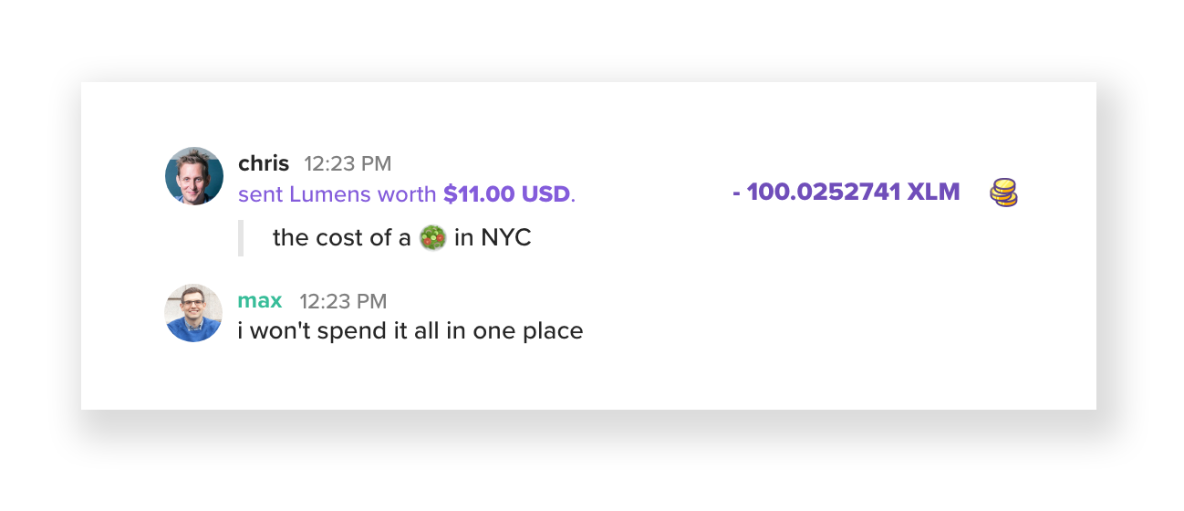Click the bold $11.00 USD amount
This screenshot has height=511, width=1184.
[x=507, y=194]
